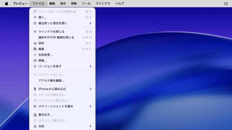Image resolution: width=232 pixels, height=130 pixels.
Task: Click the arrow icon beside 開く…
Action: click(x=35, y=18)
